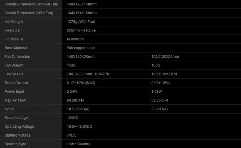Image resolution: width=241 pixels, height=148 pixels.
Task: Select the 8X6mm Heatpipe value
Action: coord(81,30)
